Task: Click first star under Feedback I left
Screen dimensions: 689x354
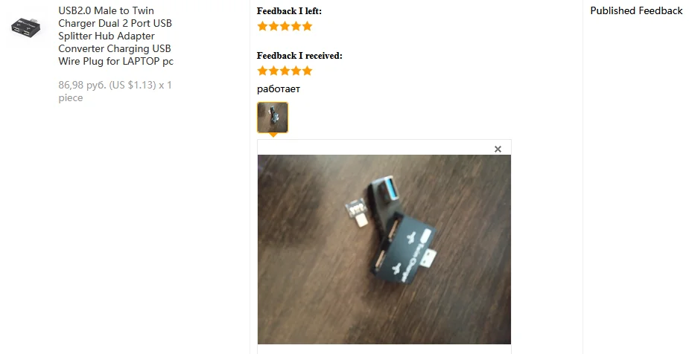Action: pos(262,26)
